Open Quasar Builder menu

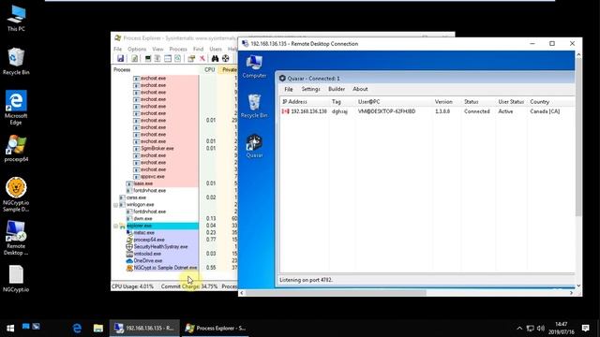337,89
